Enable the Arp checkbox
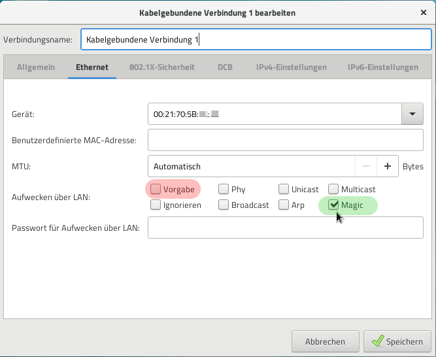Viewport: 436px width, 357px height. [284, 205]
